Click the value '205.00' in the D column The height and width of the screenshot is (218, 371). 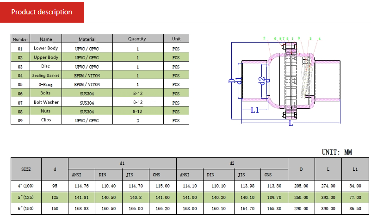[x=301, y=186]
